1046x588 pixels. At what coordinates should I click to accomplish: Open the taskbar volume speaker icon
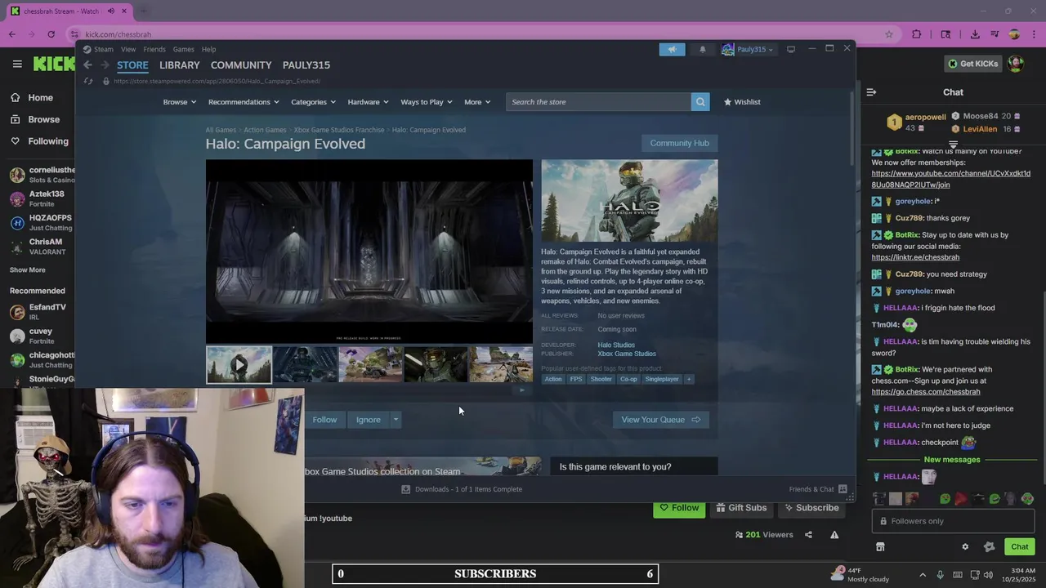coord(990,575)
